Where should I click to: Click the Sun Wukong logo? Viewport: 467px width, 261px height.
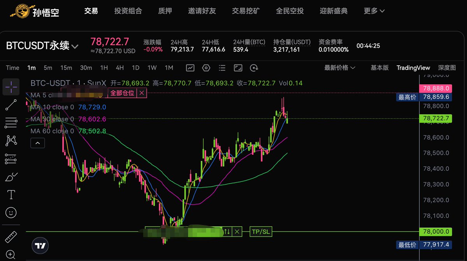(35, 11)
